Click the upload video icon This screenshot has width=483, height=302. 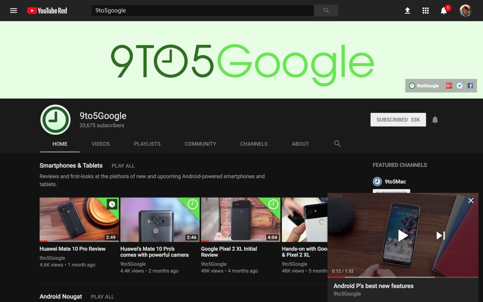407,11
